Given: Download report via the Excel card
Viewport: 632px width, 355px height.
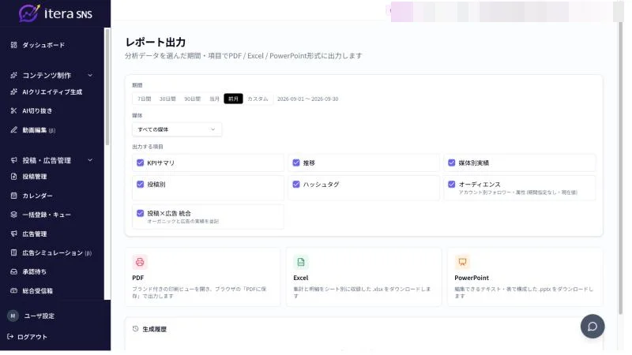Looking at the screenshot, I should [364, 277].
